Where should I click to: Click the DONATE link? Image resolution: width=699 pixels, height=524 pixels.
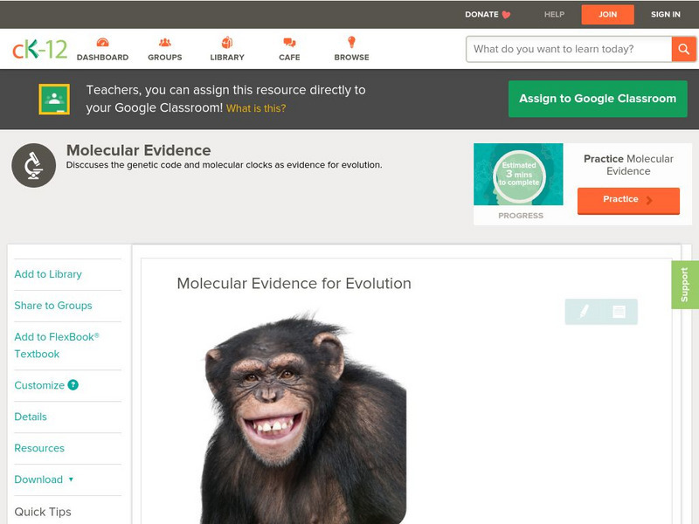click(x=481, y=15)
